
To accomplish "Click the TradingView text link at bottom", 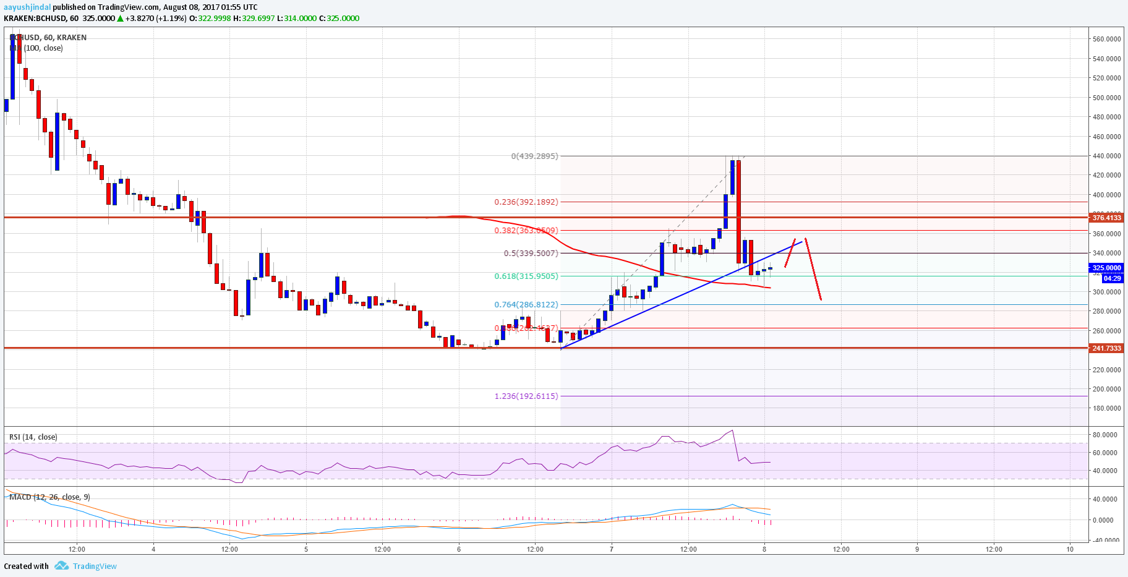I will [x=95, y=566].
